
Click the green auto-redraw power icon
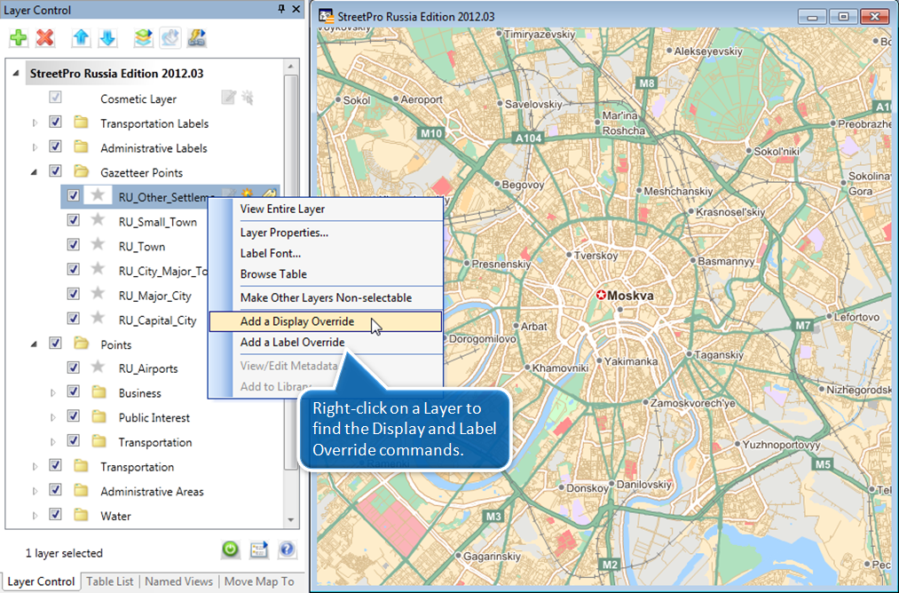tap(231, 550)
